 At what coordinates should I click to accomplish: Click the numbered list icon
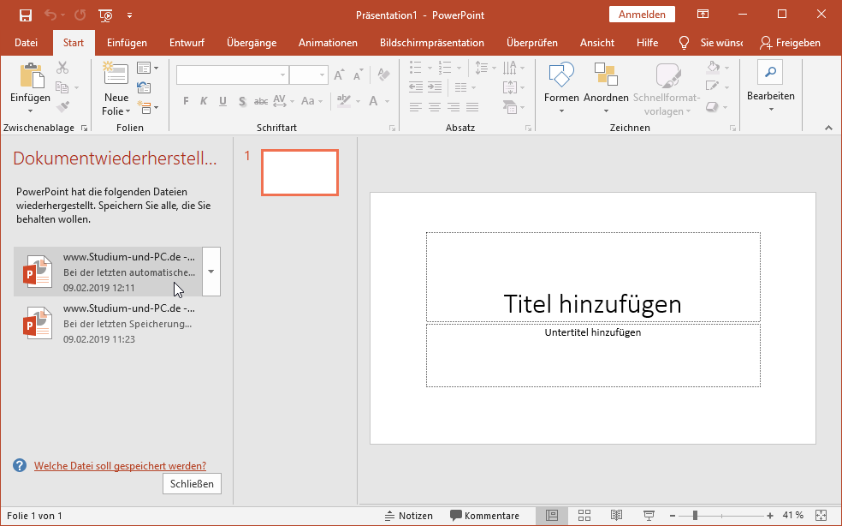445,68
